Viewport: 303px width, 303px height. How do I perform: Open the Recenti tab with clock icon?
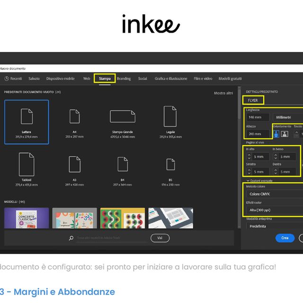[13, 79]
